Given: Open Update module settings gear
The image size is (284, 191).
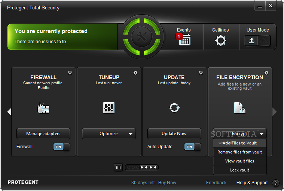Looking at the screenshot, I should (x=201, y=73).
